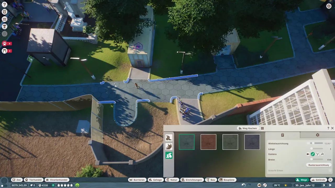Choose the dark blue-grey hexagon path texture
The width and height of the screenshot is (335, 188).
252,142
